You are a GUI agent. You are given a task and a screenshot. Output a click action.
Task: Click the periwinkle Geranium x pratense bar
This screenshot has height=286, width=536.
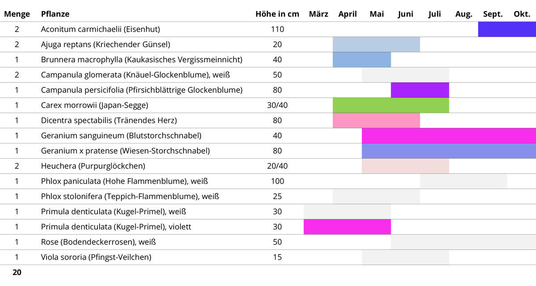[449, 151]
